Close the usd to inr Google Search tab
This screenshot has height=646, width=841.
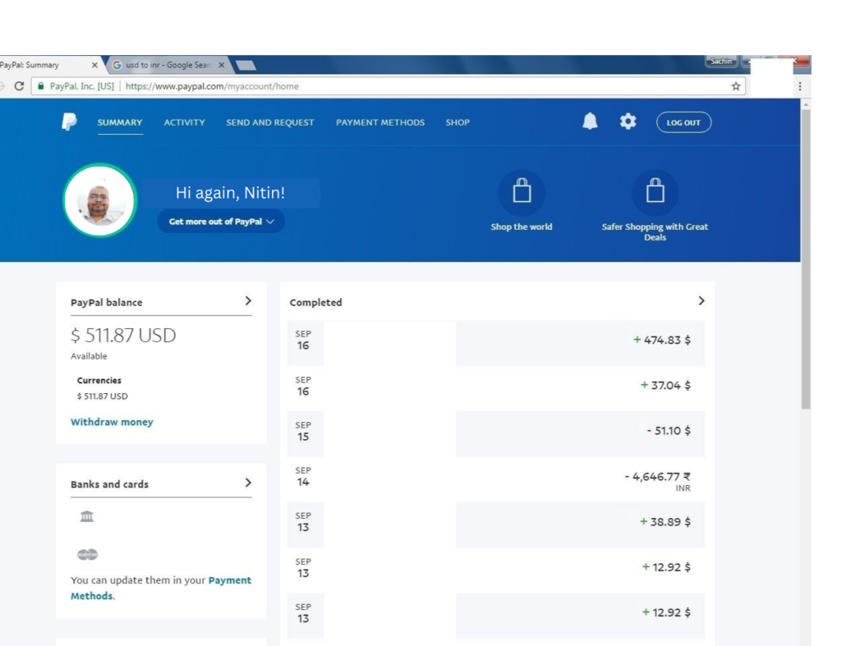(x=221, y=65)
